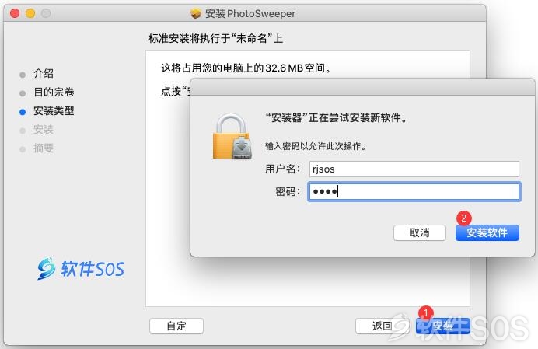Select the 介绍 step in sidebar
Viewport: 538px width, 349px height.
click(x=44, y=73)
